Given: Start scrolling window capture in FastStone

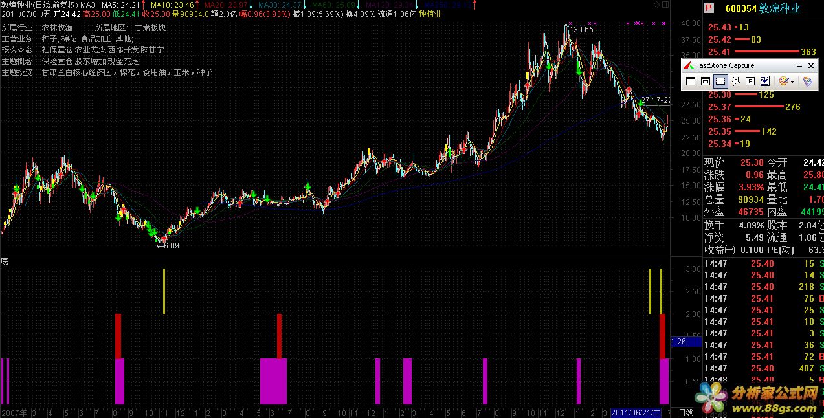Looking at the screenshot, I should [x=764, y=82].
